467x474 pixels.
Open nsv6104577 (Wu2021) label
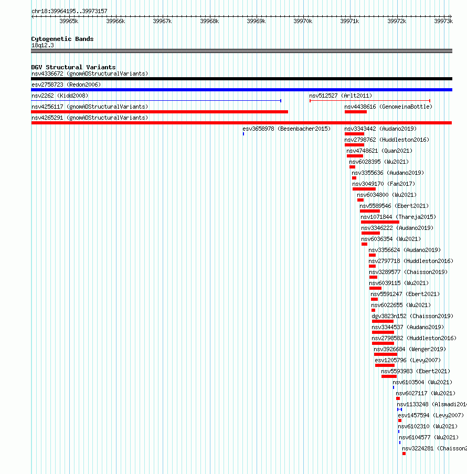[x=429, y=438]
